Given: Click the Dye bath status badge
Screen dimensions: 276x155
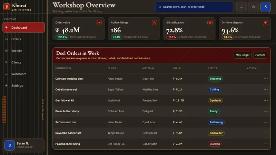Looking at the screenshot, I should (x=215, y=100).
